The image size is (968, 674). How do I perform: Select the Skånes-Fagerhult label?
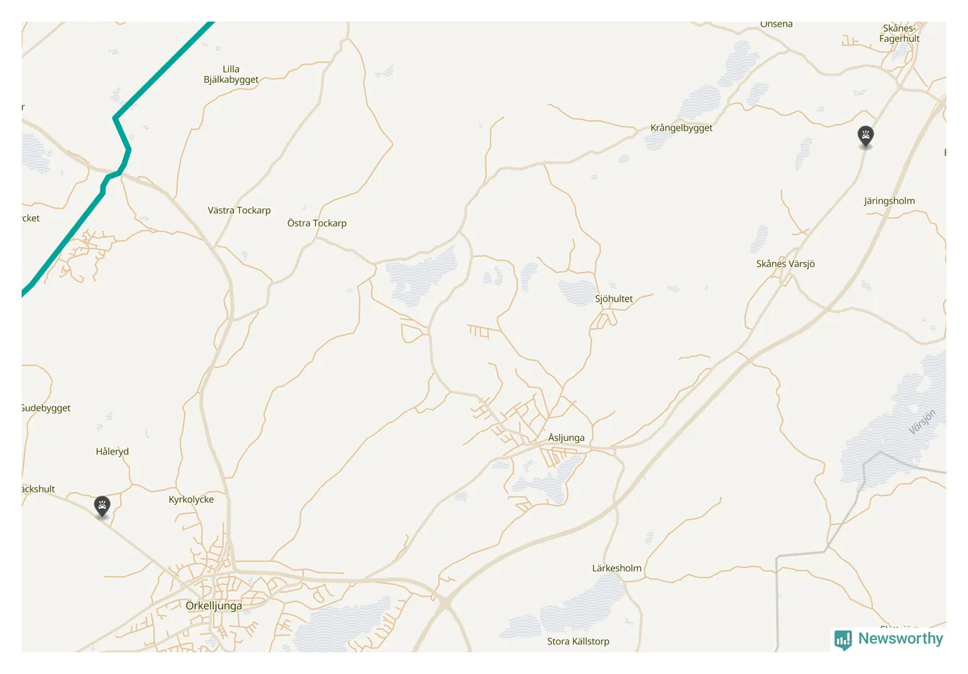[x=899, y=33]
